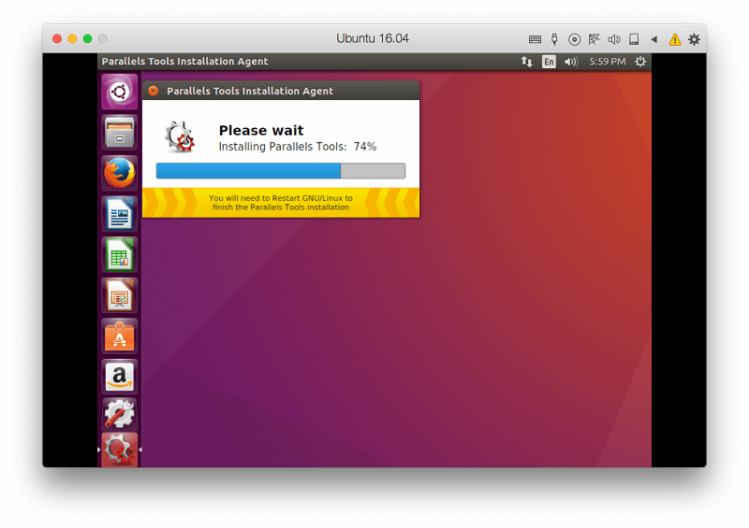Click the yellow restart notice banner

coord(281,203)
